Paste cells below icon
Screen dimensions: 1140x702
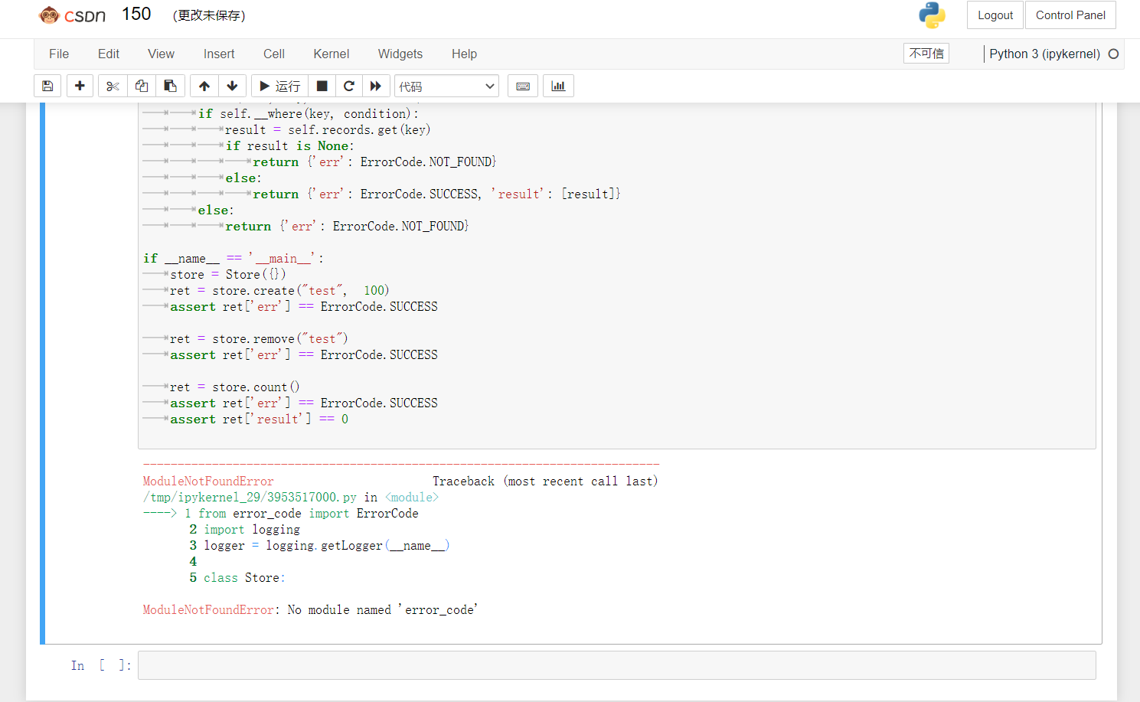click(x=171, y=86)
